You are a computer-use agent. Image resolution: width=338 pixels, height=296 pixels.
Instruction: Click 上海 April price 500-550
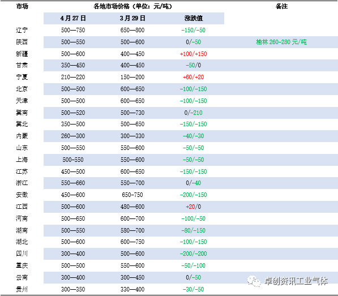73,160
